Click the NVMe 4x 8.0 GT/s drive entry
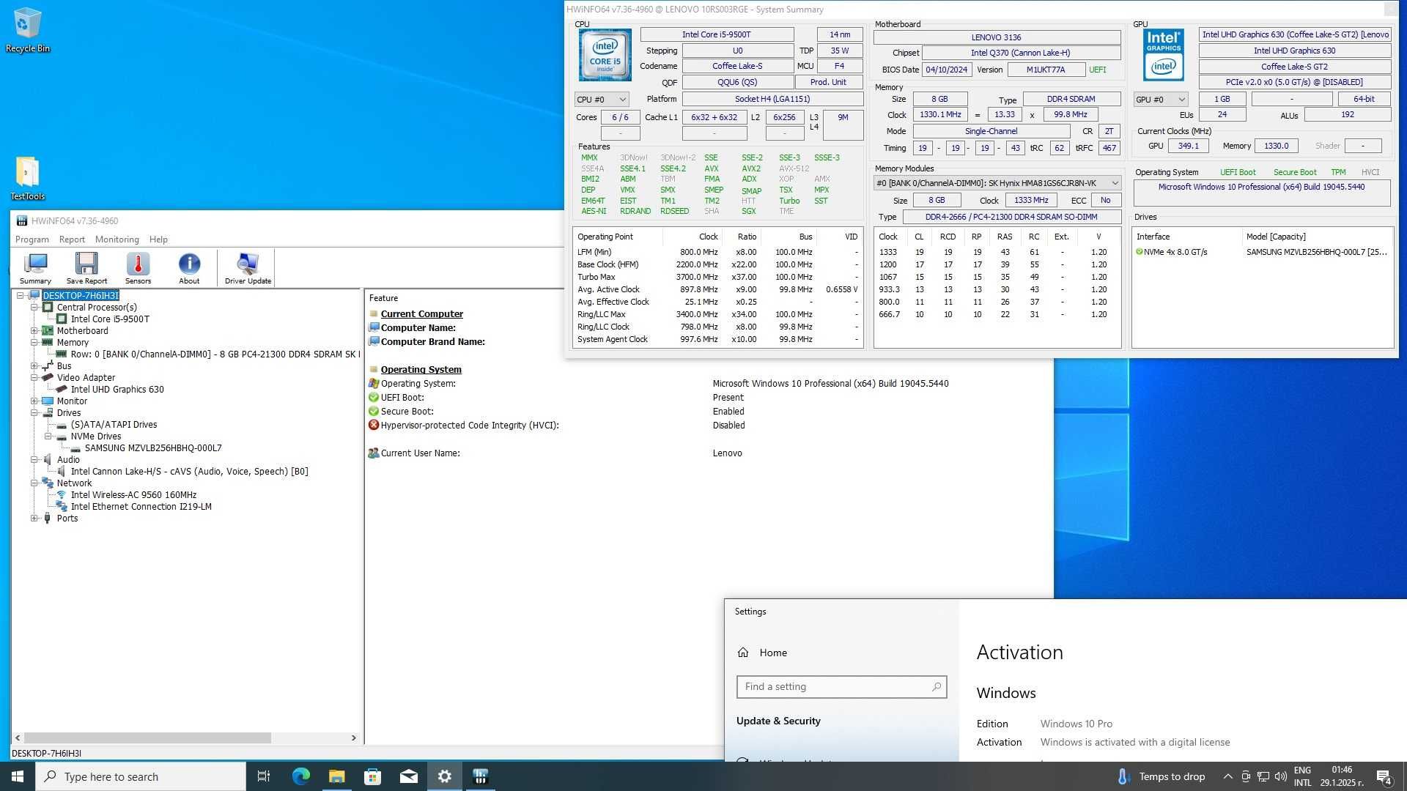The height and width of the screenshot is (791, 1407). [1175, 252]
